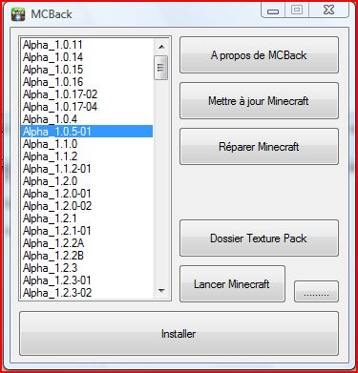Select Alpha_1.0.17-04 in the list
This screenshot has height=373, width=358.
[x=87, y=107]
